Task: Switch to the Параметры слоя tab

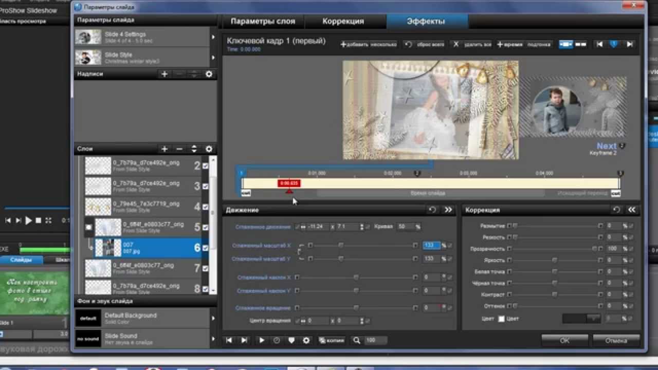Action: click(x=263, y=21)
